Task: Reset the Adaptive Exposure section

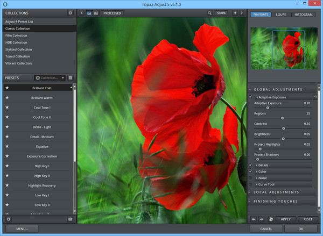Action: pyautogui.click(x=315, y=97)
